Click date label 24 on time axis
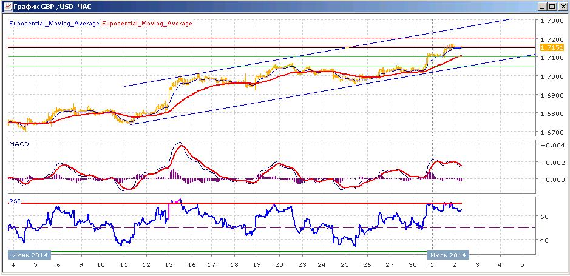This screenshot has height=276, width=570. (323, 264)
